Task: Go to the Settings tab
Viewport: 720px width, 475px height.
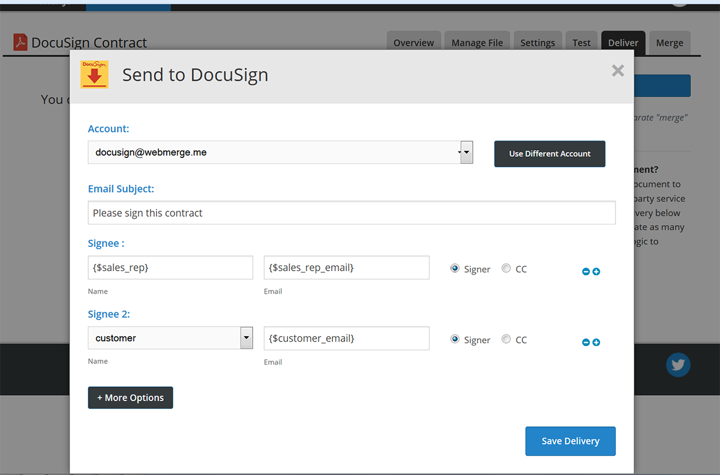Action: (538, 43)
